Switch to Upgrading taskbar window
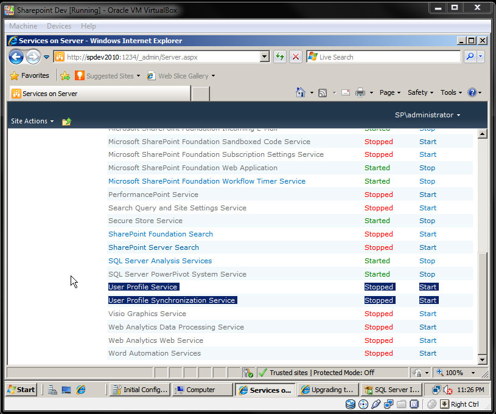The image size is (496, 414). [328, 390]
